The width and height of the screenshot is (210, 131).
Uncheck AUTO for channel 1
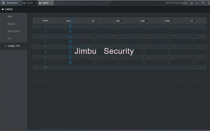(x=70, y=26)
